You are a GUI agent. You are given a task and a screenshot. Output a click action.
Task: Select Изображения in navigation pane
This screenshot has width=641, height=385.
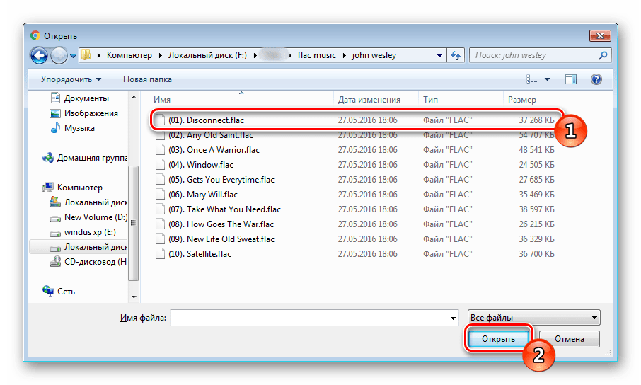[x=83, y=113]
